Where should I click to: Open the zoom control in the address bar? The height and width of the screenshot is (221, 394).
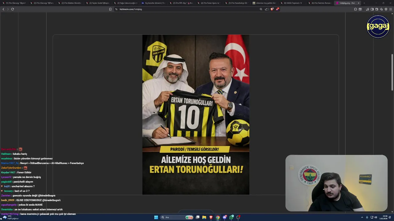click(261, 9)
